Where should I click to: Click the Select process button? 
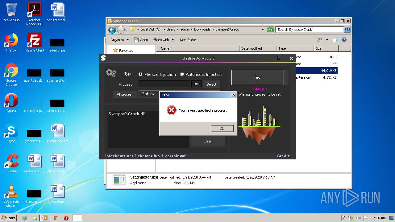point(211,84)
